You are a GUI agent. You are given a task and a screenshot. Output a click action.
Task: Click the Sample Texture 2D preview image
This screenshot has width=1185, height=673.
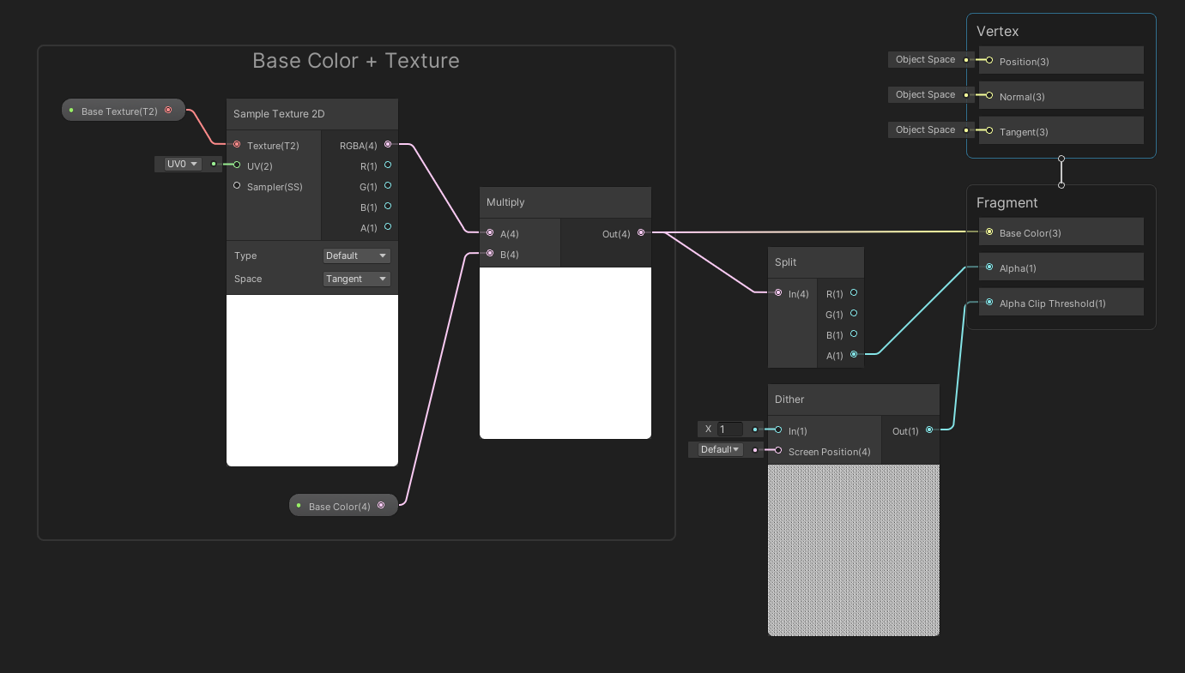pyautogui.click(x=311, y=380)
